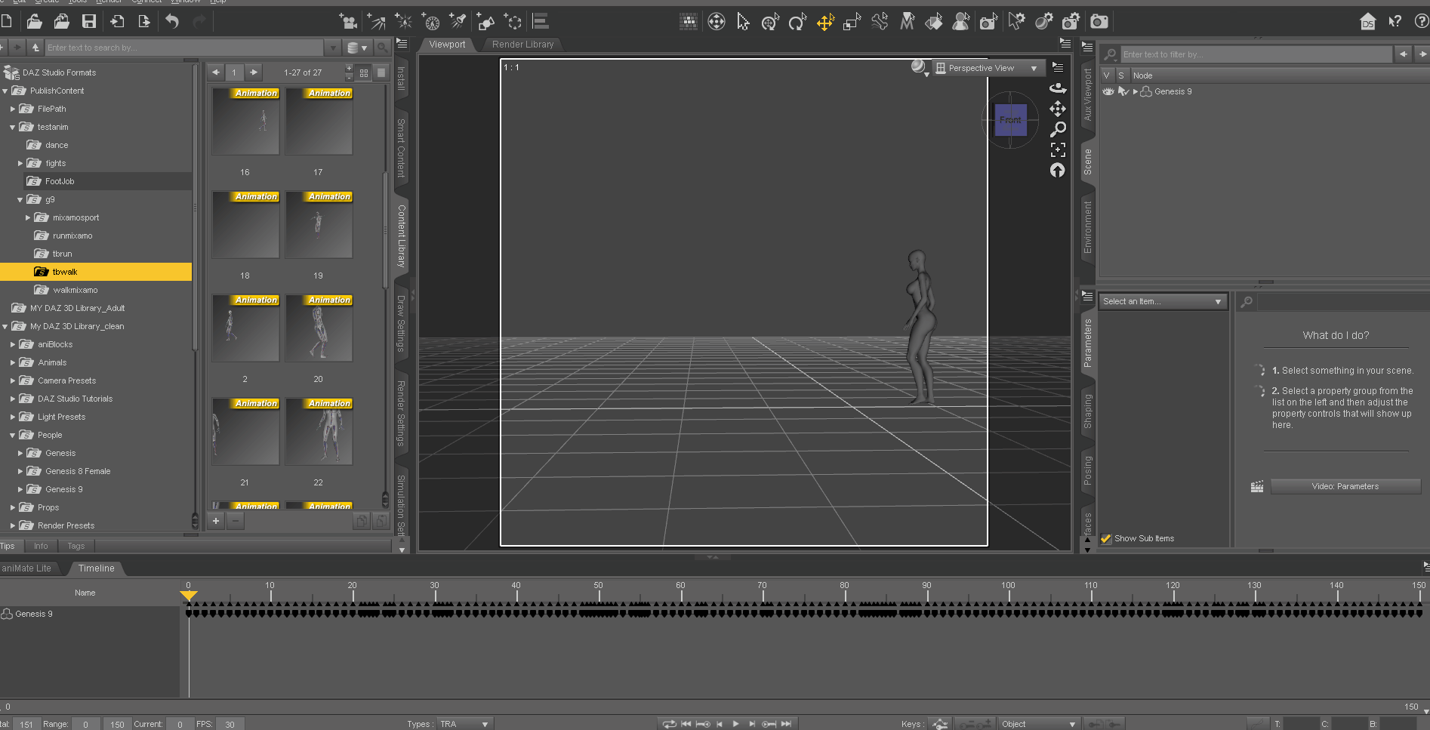1430x730 pixels.
Task: Expand the Genesis 8 Female folder
Action: click(20, 471)
